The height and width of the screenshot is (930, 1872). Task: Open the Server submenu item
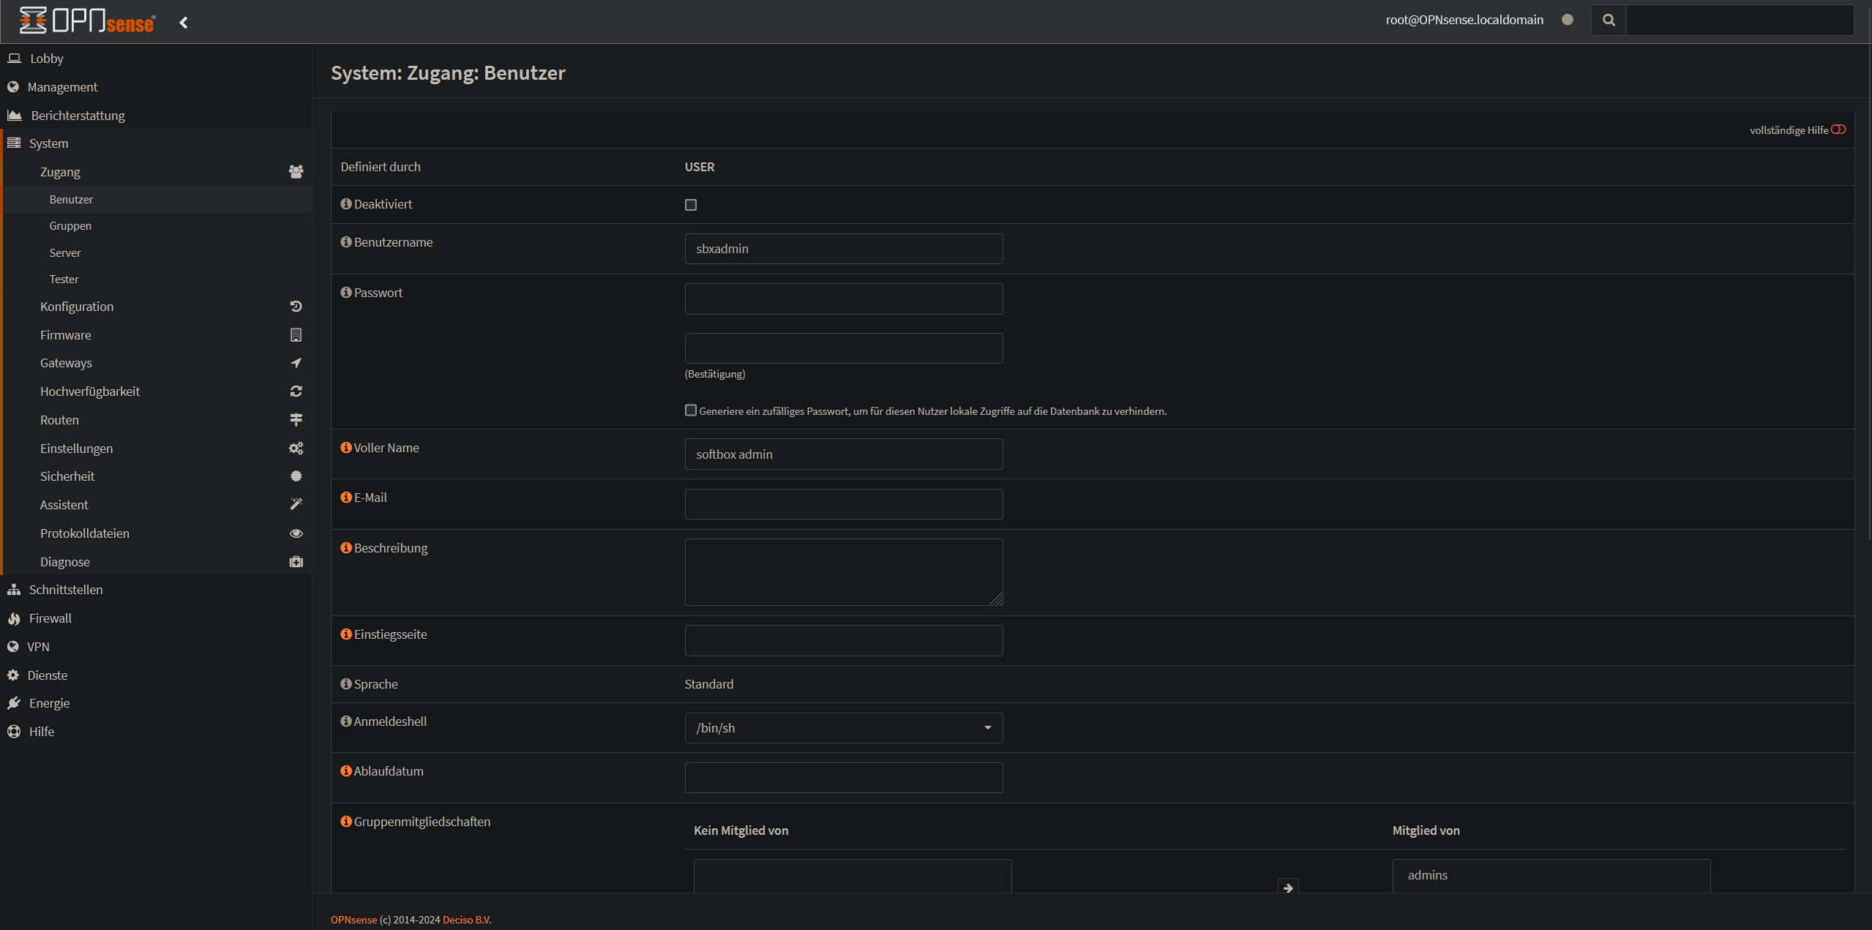point(65,253)
